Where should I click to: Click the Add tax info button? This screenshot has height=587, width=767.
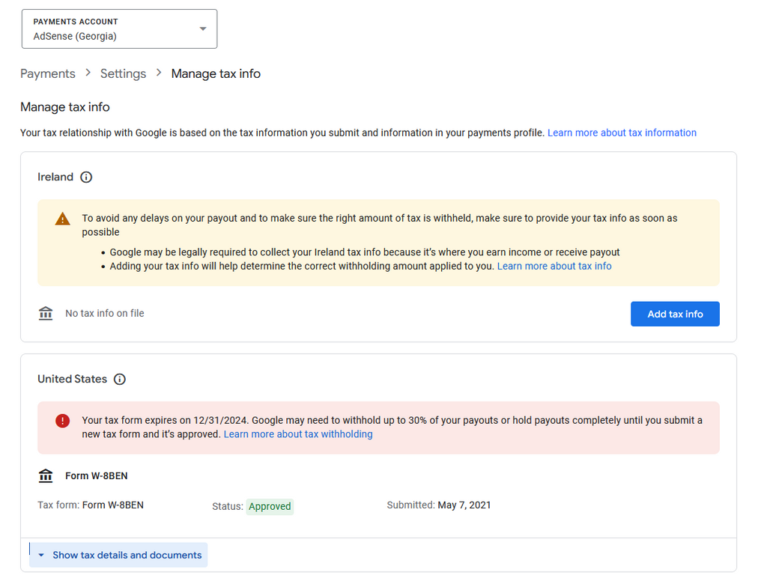tap(675, 314)
